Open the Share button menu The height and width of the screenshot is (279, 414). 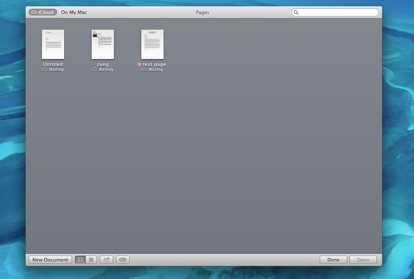tap(106, 260)
